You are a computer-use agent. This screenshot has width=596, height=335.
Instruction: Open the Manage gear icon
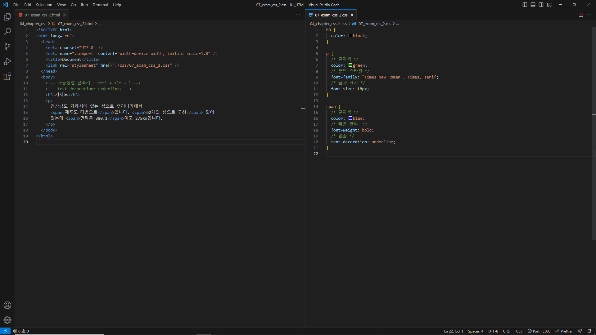tap(7, 320)
